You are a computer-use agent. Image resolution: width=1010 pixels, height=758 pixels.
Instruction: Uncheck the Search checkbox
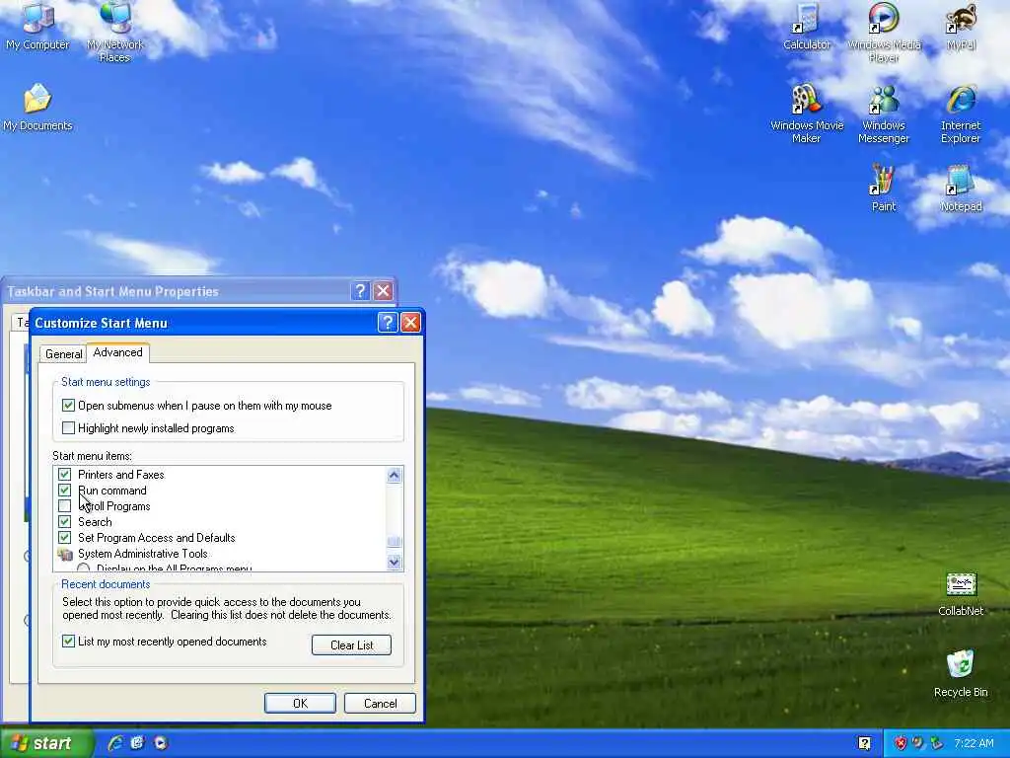click(64, 521)
